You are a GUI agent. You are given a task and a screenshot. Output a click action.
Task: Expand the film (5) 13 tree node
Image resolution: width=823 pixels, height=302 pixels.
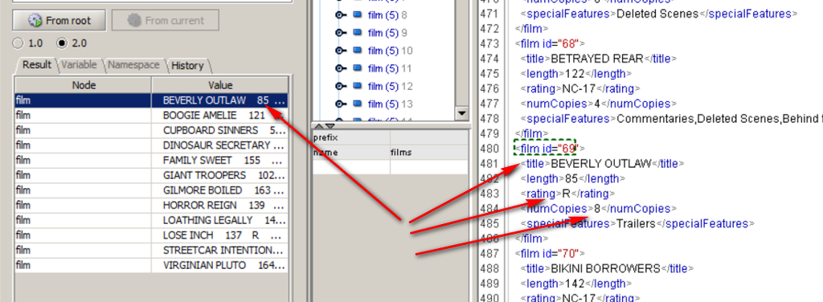(x=340, y=104)
